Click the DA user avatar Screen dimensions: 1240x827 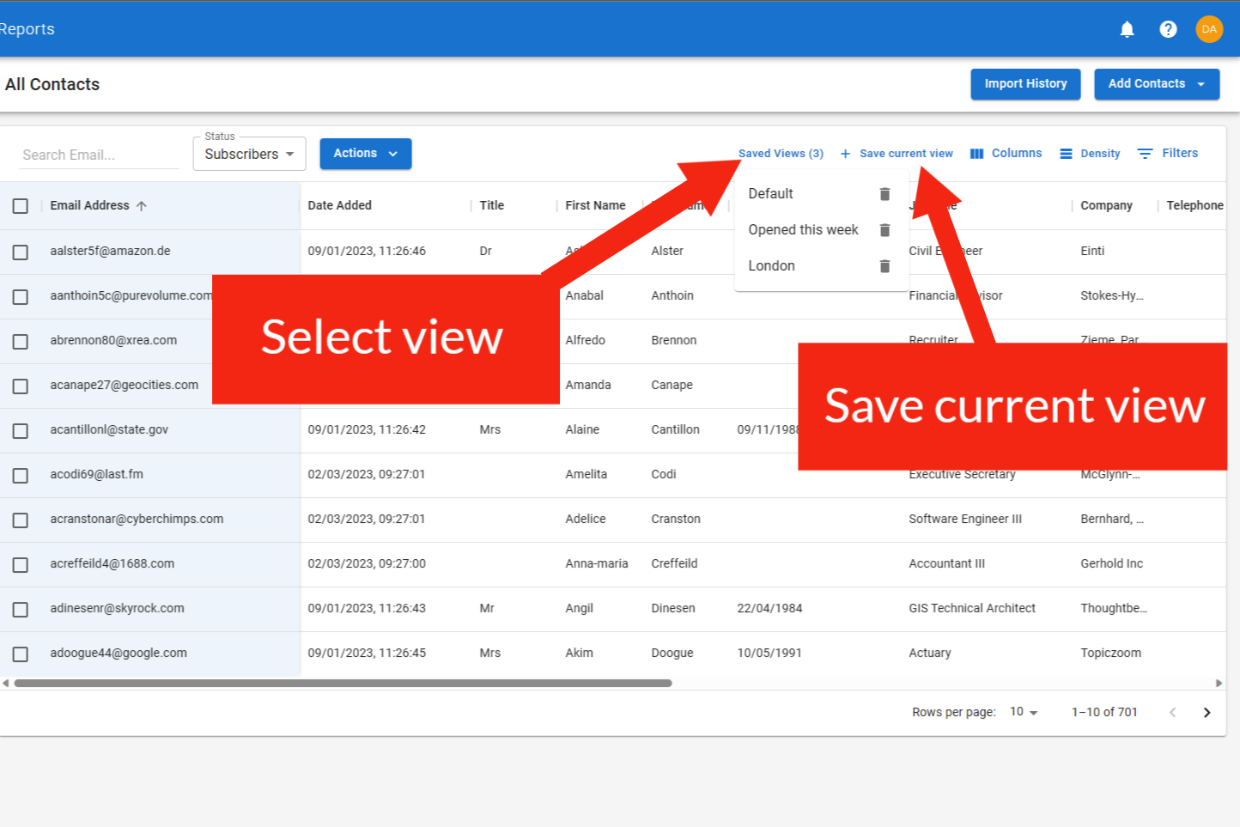pyautogui.click(x=1209, y=29)
